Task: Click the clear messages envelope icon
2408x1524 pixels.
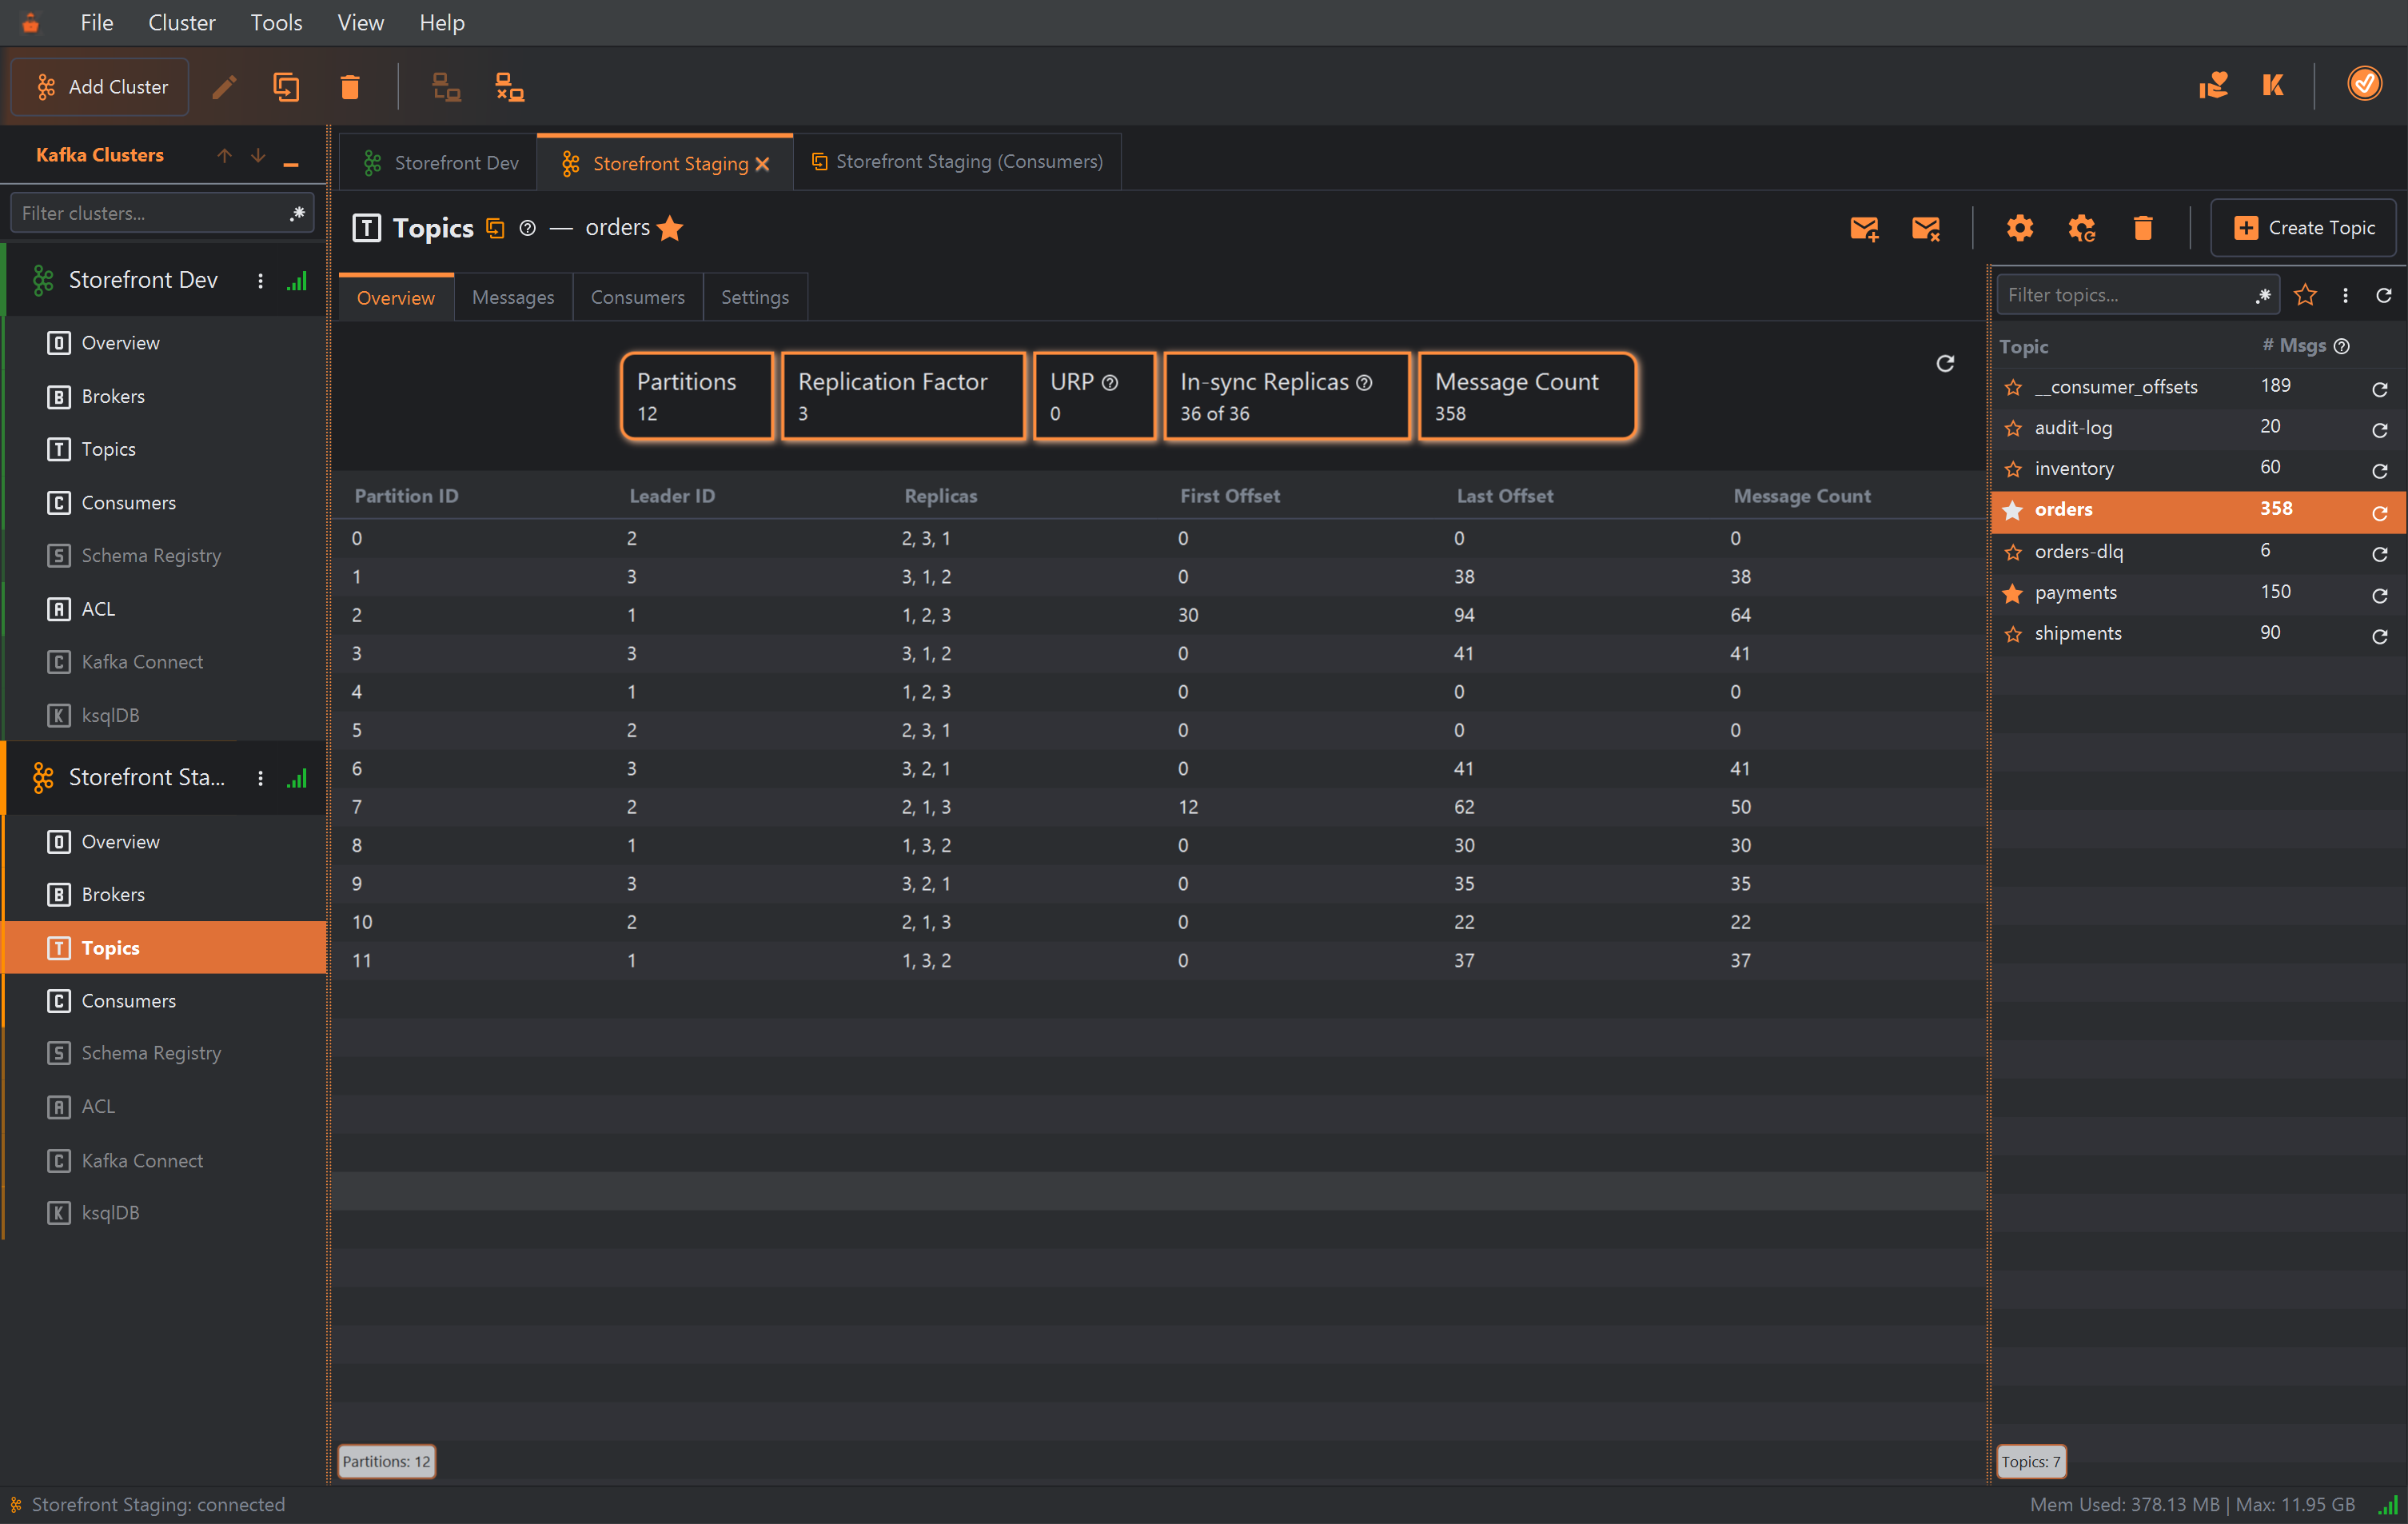Action: pyautogui.click(x=1926, y=228)
